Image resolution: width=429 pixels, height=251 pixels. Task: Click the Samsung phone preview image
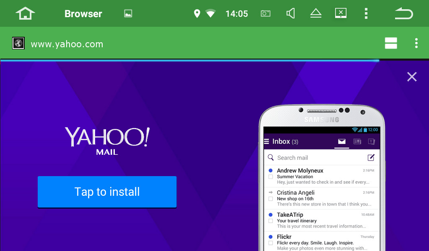[x=322, y=180]
